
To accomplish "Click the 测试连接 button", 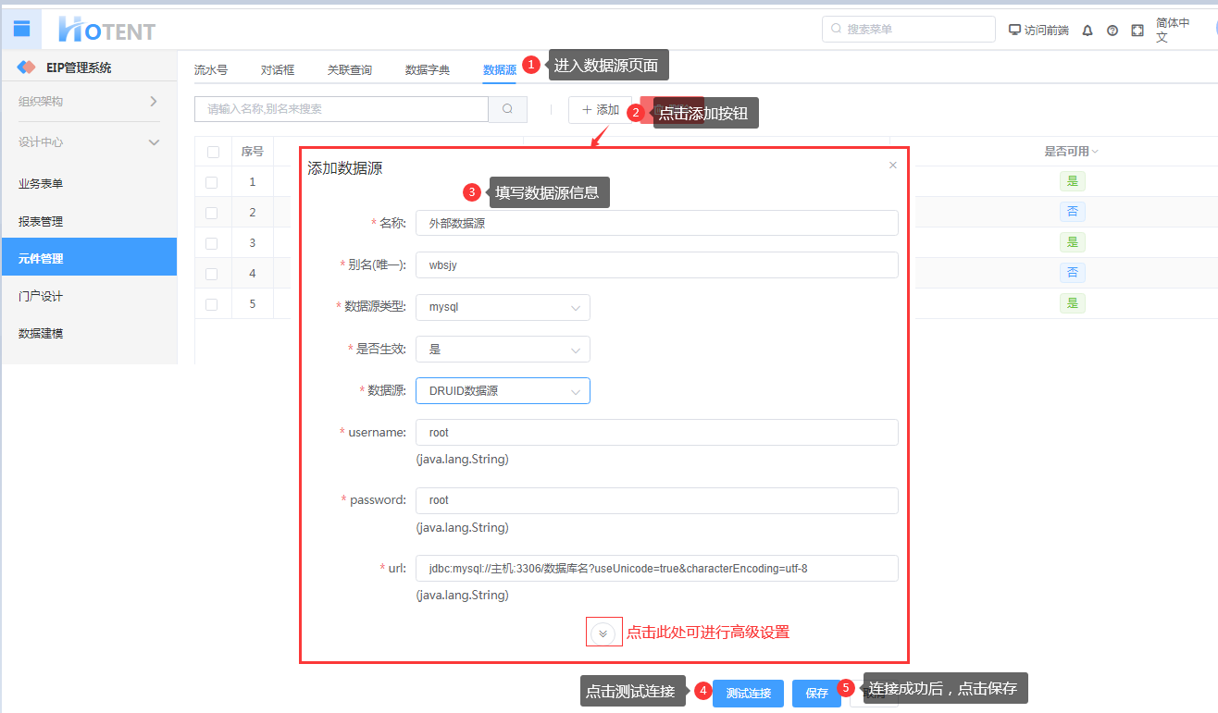I will pyautogui.click(x=748, y=694).
